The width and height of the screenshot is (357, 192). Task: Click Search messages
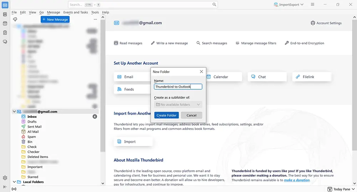click(x=212, y=43)
